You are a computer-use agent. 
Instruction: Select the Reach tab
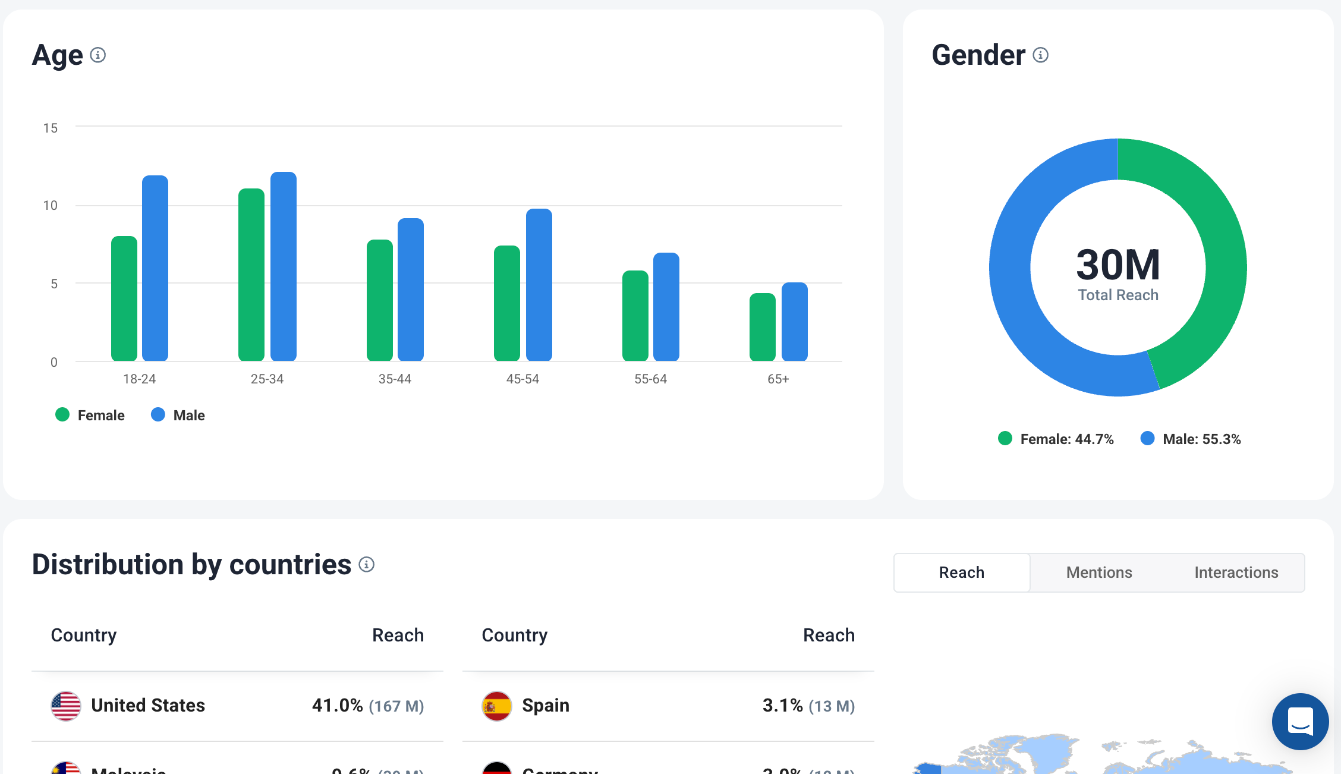click(961, 572)
